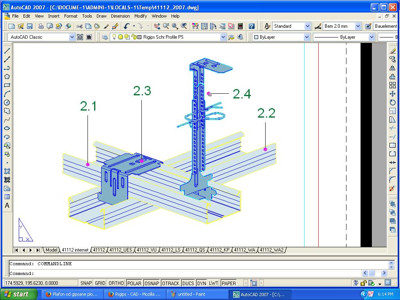Open the ByLayer color control dropdown
The image size is (400, 300).
click(307, 37)
